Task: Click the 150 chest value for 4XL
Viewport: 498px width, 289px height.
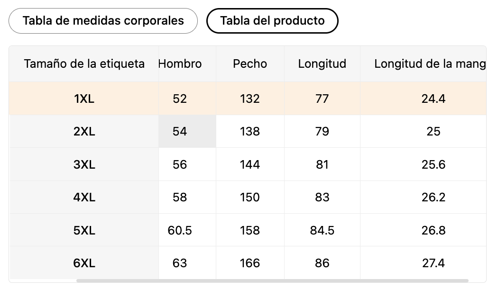Action: click(250, 197)
